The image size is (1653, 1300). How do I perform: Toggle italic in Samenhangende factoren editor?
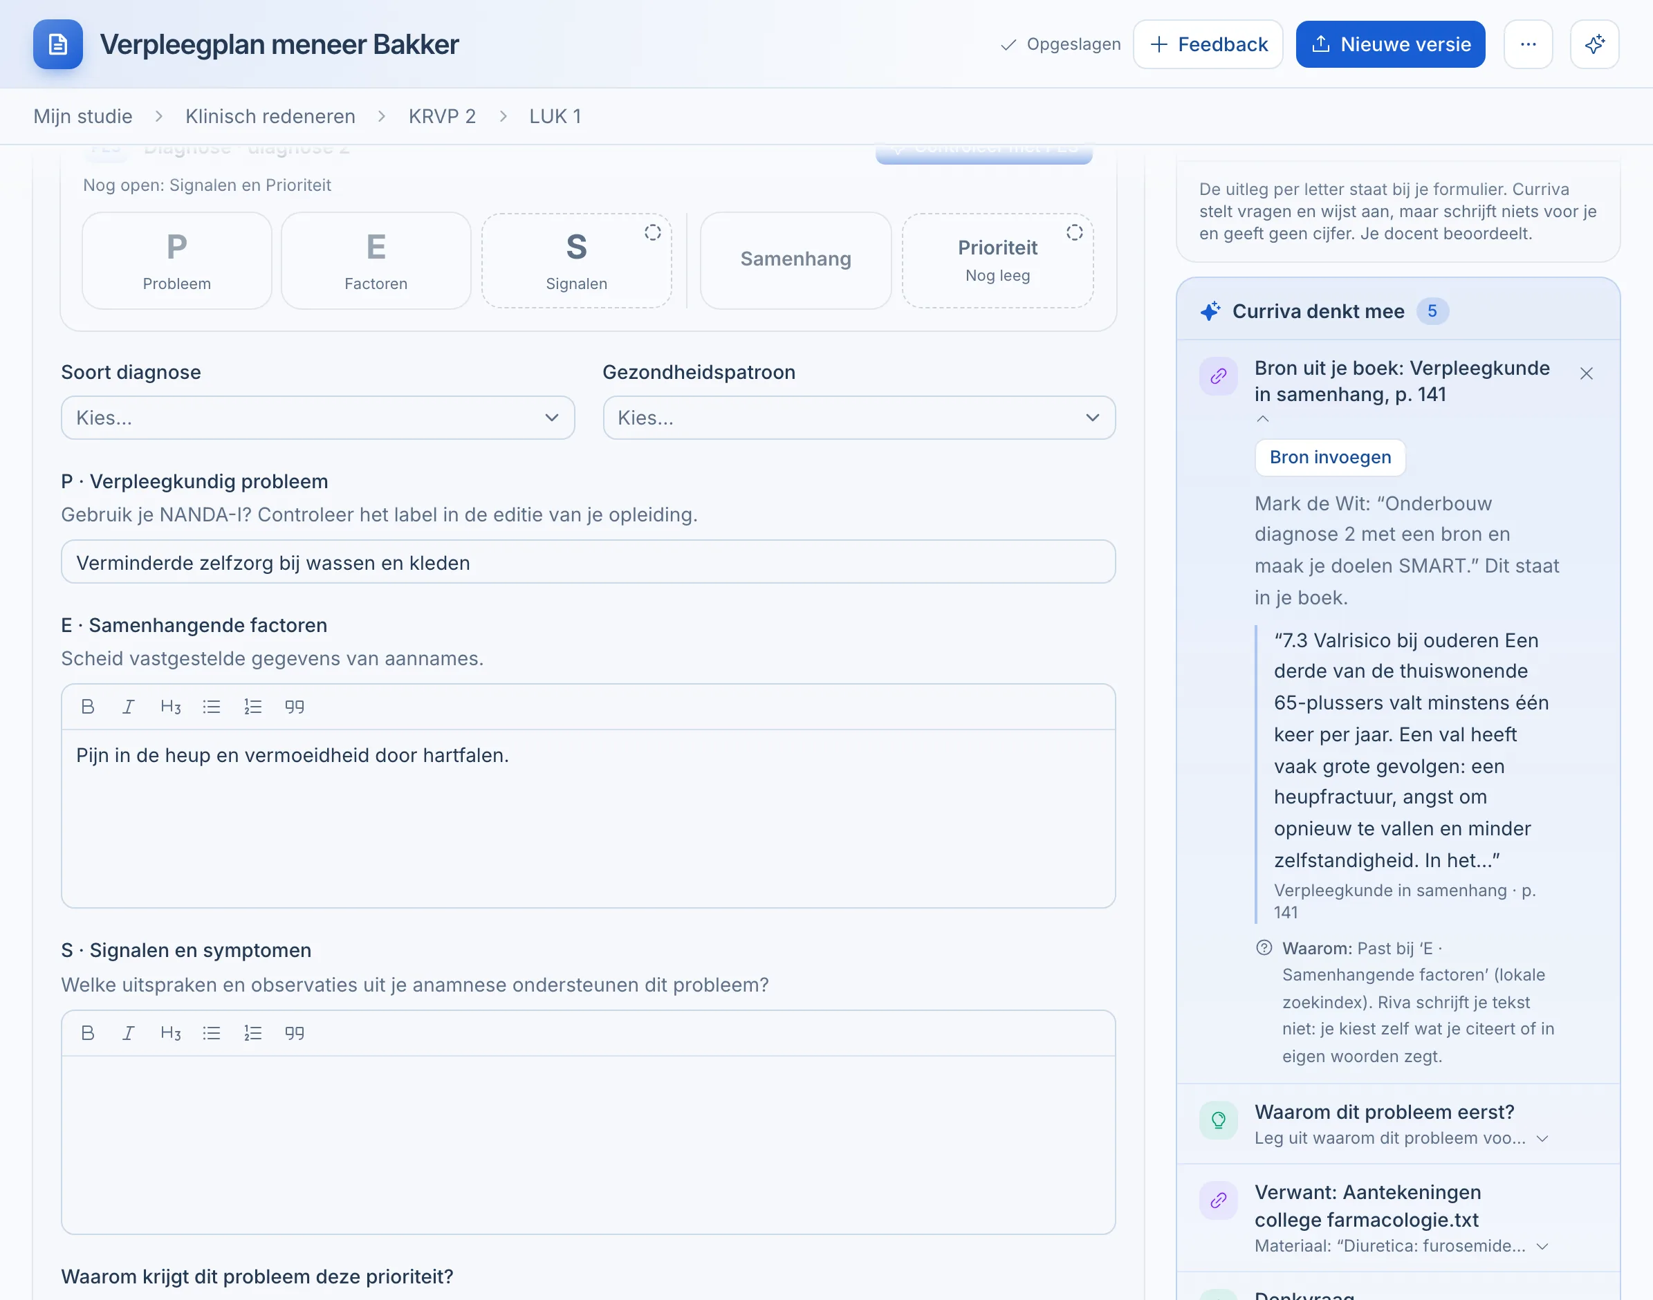click(129, 706)
